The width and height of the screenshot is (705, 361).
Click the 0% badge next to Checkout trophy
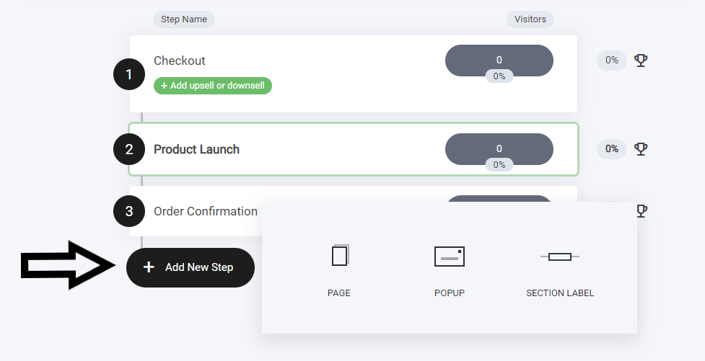611,61
